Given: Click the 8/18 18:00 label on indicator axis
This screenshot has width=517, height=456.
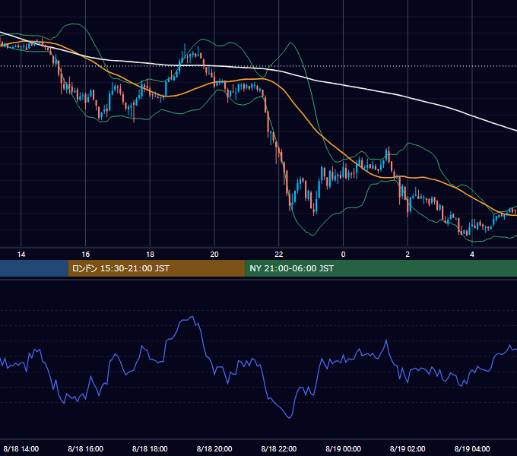Looking at the screenshot, I should (150, 448).
